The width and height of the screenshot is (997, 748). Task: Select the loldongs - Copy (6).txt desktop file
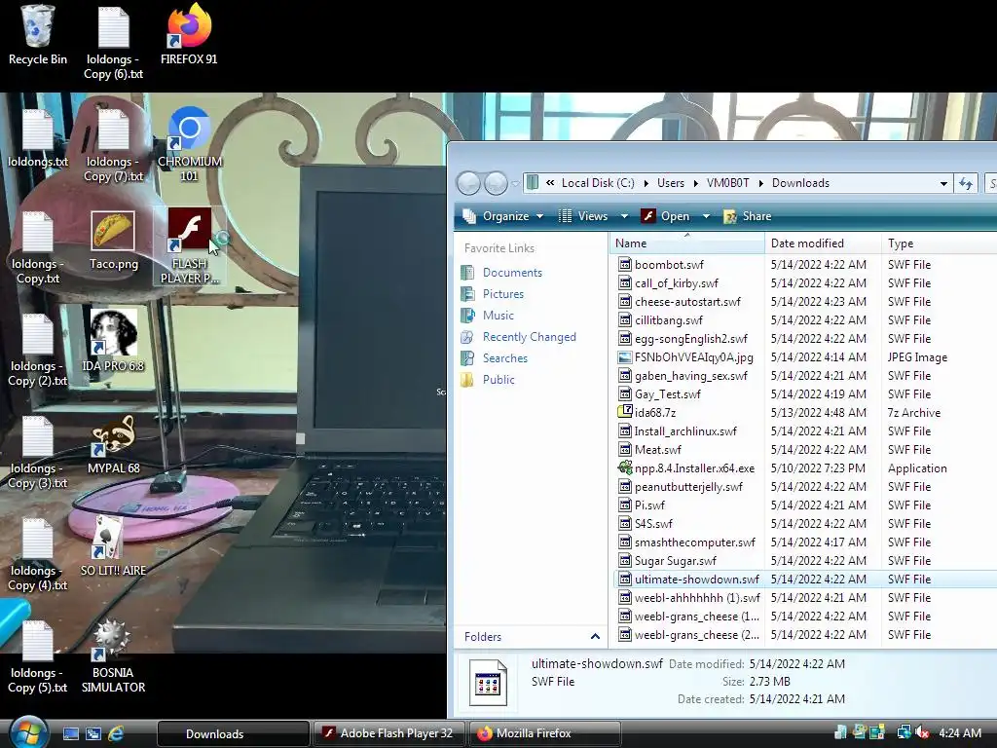point(113,43)
